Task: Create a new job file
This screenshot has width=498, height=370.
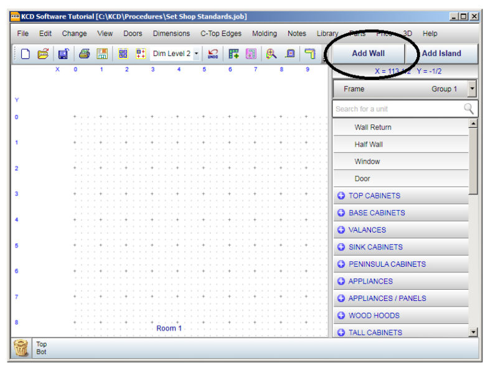Action: 25,54
